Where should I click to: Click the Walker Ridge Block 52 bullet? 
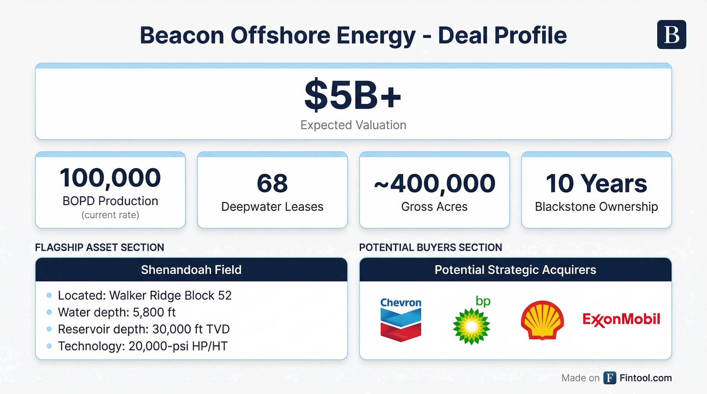click(x=145, y=295)
